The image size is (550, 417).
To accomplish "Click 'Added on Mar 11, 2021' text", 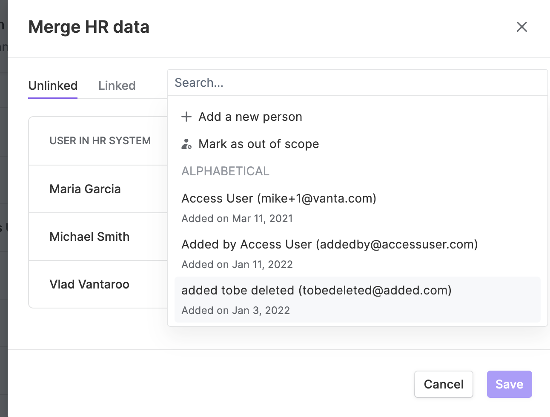I will [237, 219].
